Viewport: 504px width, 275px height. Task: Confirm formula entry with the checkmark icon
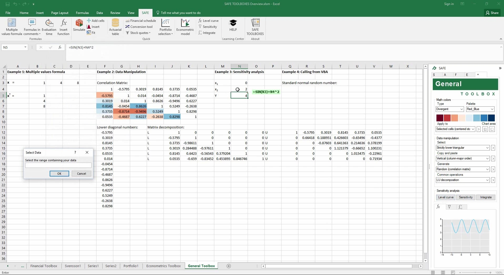(x=50, y=47)
